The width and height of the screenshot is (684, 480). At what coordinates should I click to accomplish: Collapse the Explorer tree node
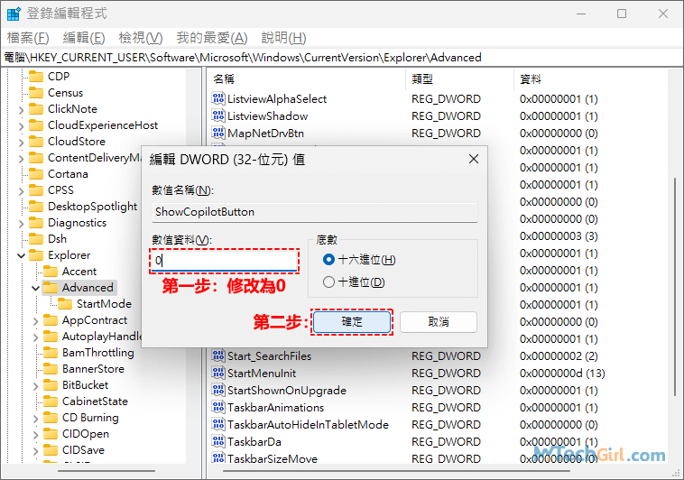point(21,255)
